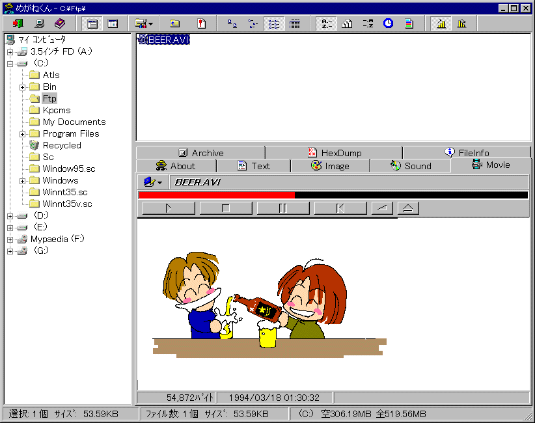Open the My Documents folder

click(68, 122)
